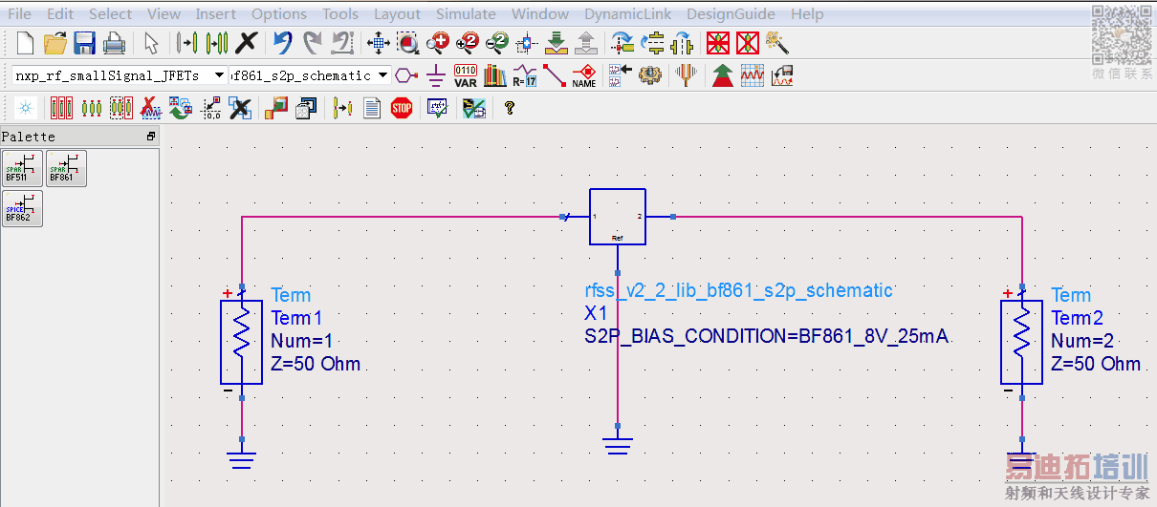Place BF861 SPAR component from palette

[66, 168]
